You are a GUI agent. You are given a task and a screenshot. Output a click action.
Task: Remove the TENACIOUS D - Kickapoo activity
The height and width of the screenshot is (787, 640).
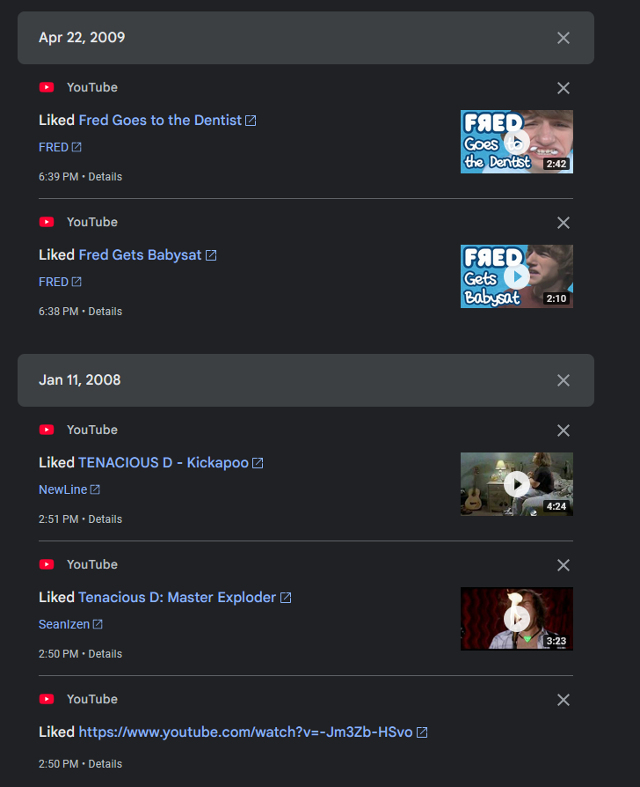pyautogui.click(x=564, y=430)
